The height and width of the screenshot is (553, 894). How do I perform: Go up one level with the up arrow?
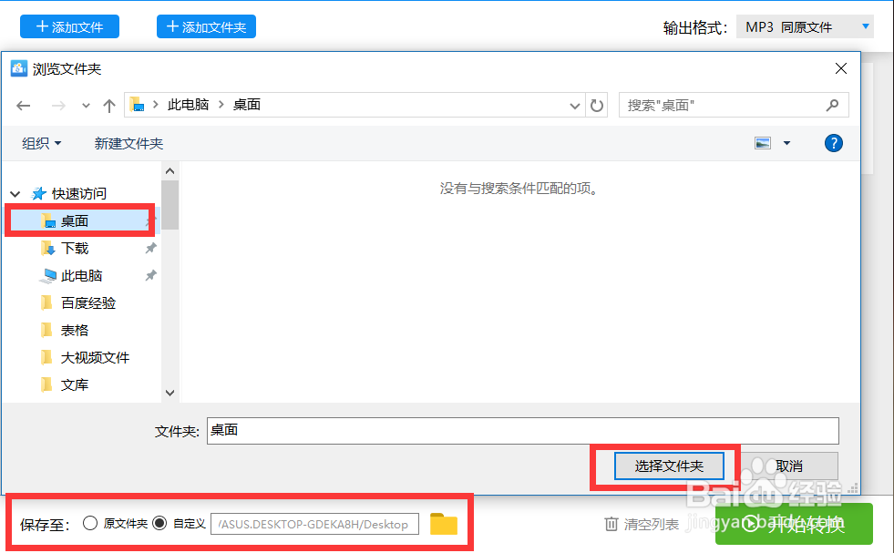click(x=108, y=105)
